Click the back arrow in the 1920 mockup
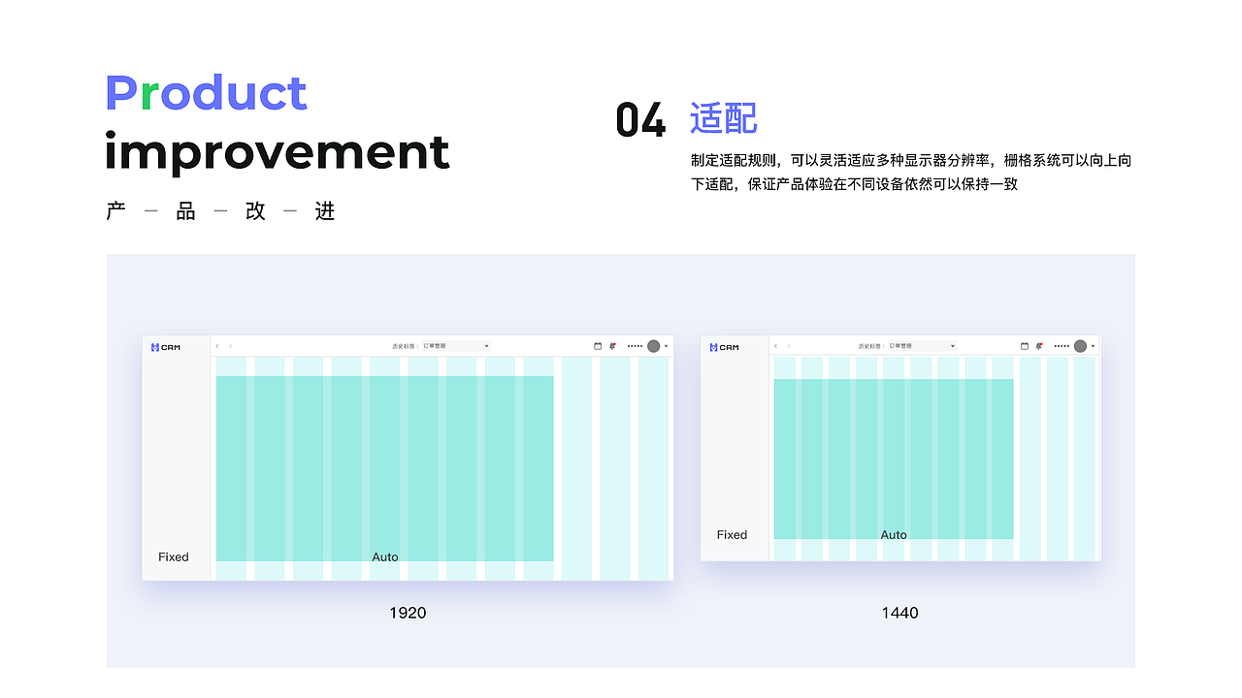This screenshot has height=698, width=1242. [x=217, y=346]
